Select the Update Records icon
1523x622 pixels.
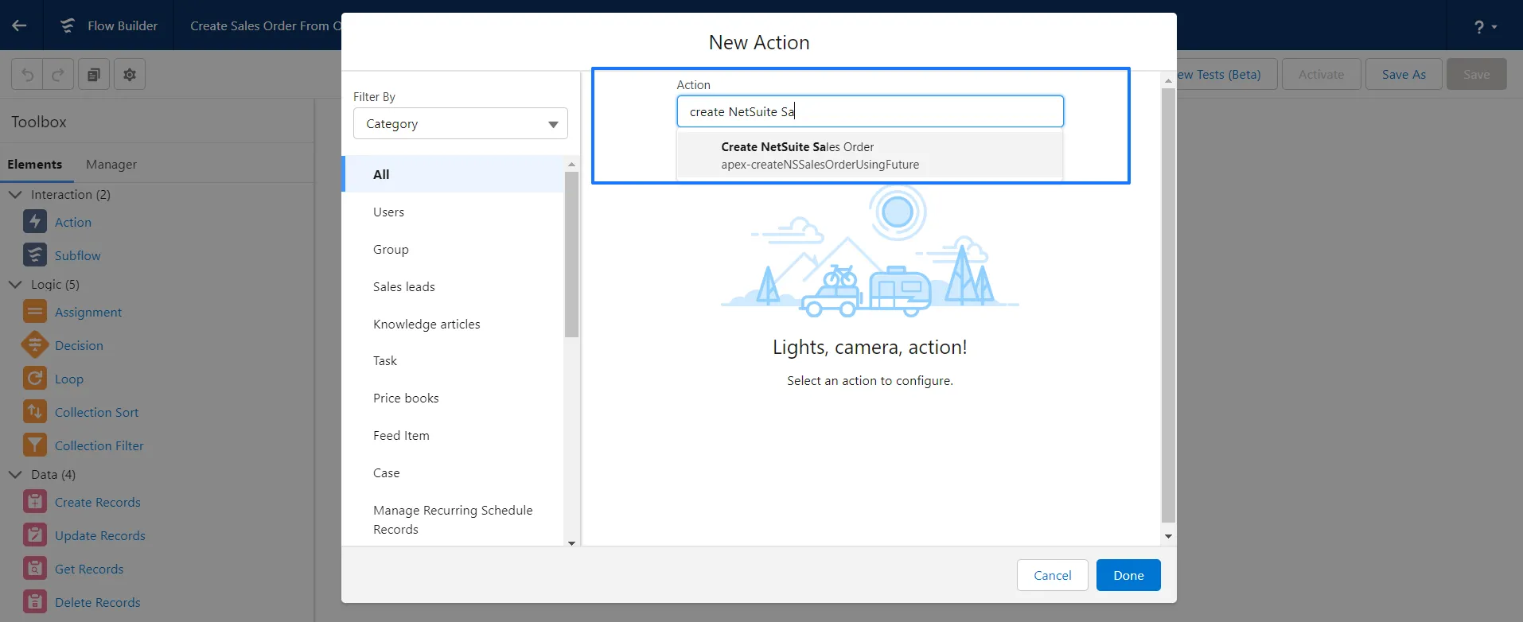pos(35,535)
